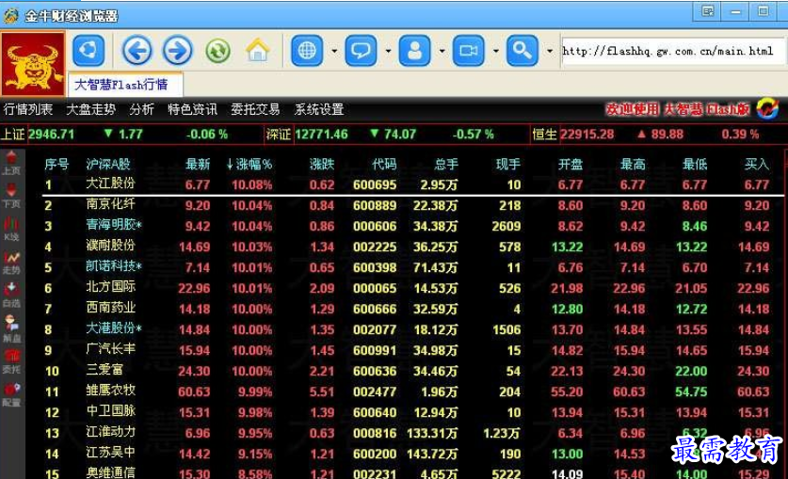788x479 pixels.
Task: Click 上证 index label
Action: 13,134
